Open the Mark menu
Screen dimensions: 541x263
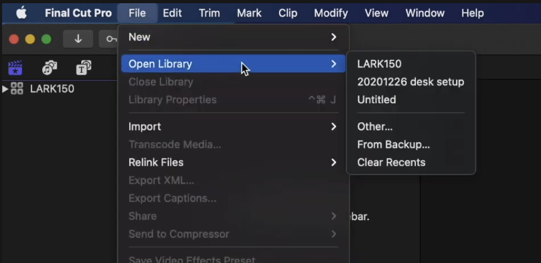pos(249,13)
